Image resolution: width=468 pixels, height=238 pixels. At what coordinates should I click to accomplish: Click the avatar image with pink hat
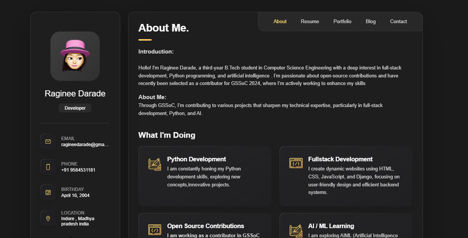click(75, 56)
